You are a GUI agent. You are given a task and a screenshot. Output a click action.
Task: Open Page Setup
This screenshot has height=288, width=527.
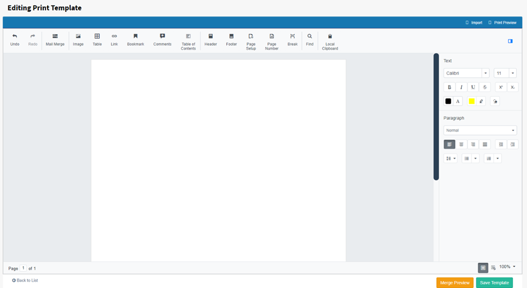[x=251, y=41]
